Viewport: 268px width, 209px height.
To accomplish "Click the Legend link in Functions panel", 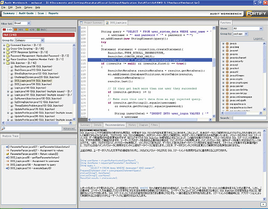I will point(257,38).
